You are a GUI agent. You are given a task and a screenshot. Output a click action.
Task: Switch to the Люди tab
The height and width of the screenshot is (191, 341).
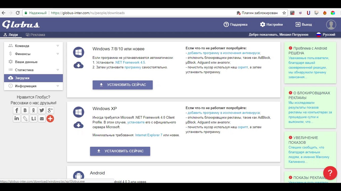coord(11,35)
